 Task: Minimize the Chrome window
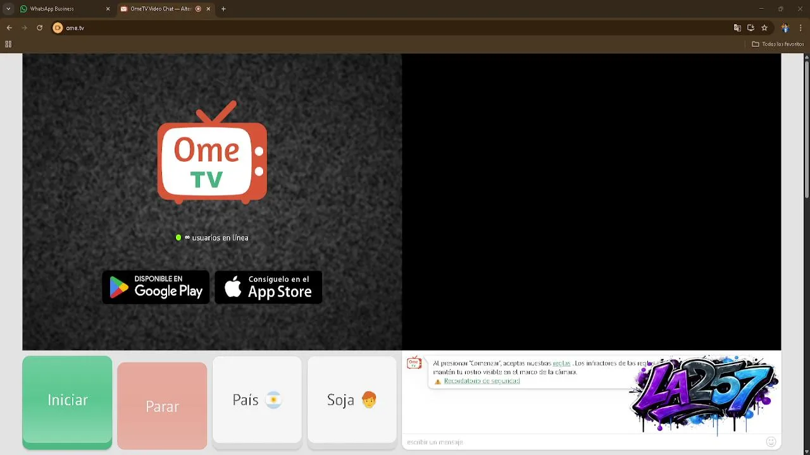click(761, 9)
